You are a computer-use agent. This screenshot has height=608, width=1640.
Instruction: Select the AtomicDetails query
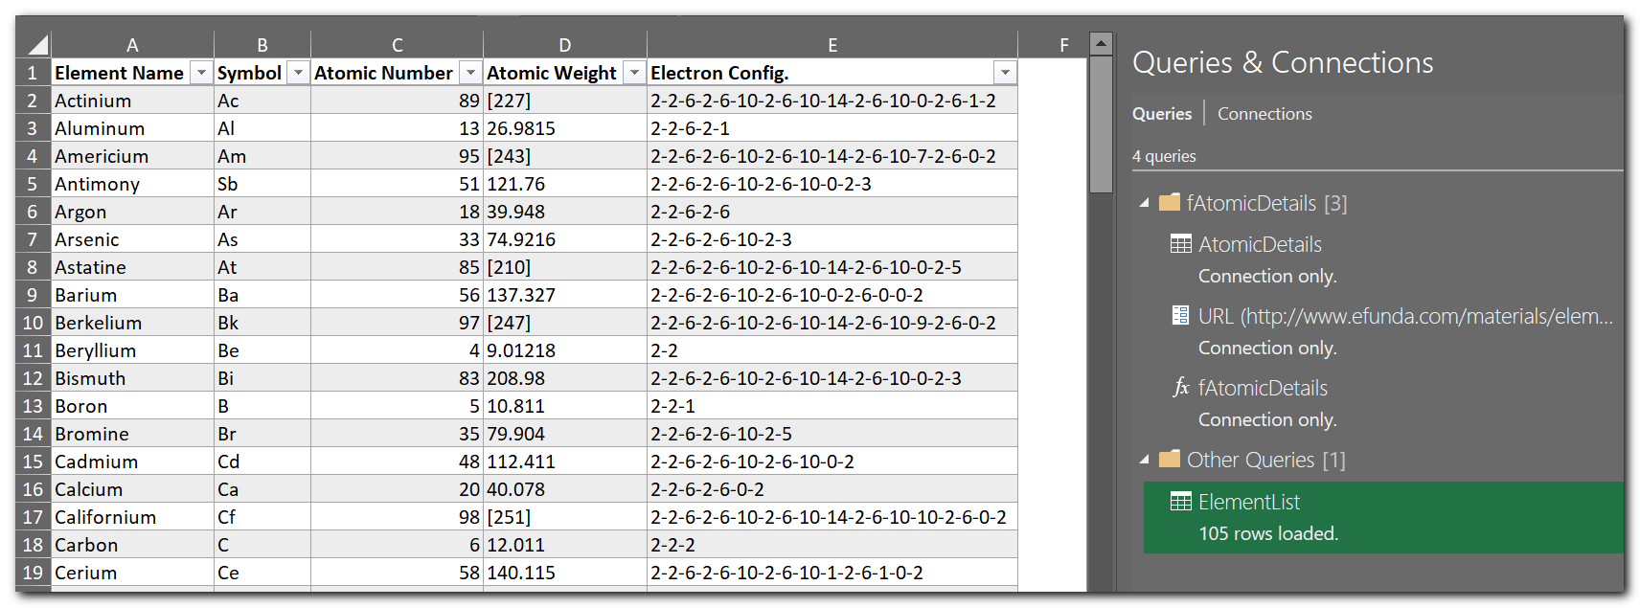pos(1384,259)
